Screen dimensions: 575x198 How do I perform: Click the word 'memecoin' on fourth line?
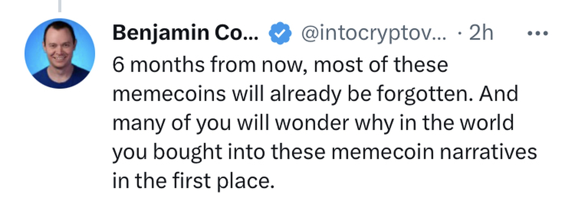[x=382, y=152]
